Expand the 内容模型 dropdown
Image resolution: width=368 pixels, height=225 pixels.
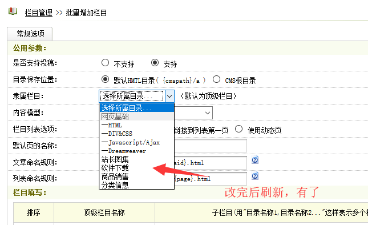pos(193,112)
